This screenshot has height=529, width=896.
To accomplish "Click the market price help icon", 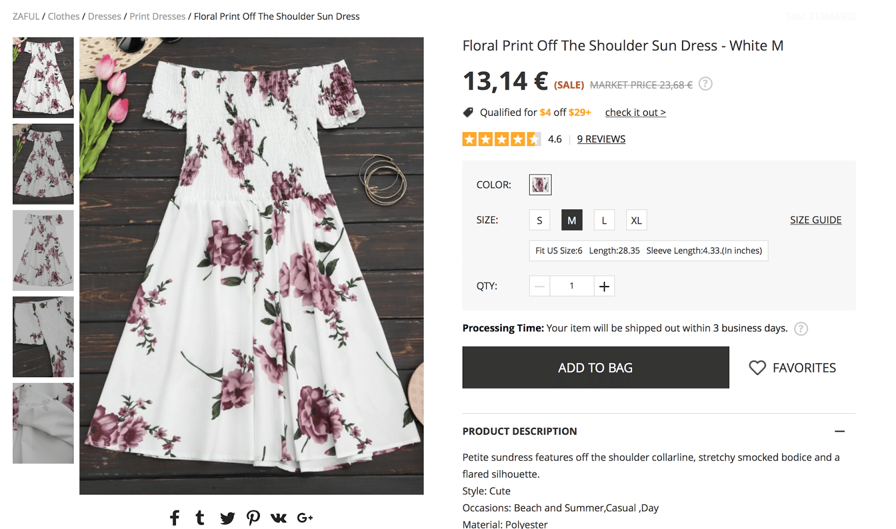I will pyautogui.click(x=706, y=84).
